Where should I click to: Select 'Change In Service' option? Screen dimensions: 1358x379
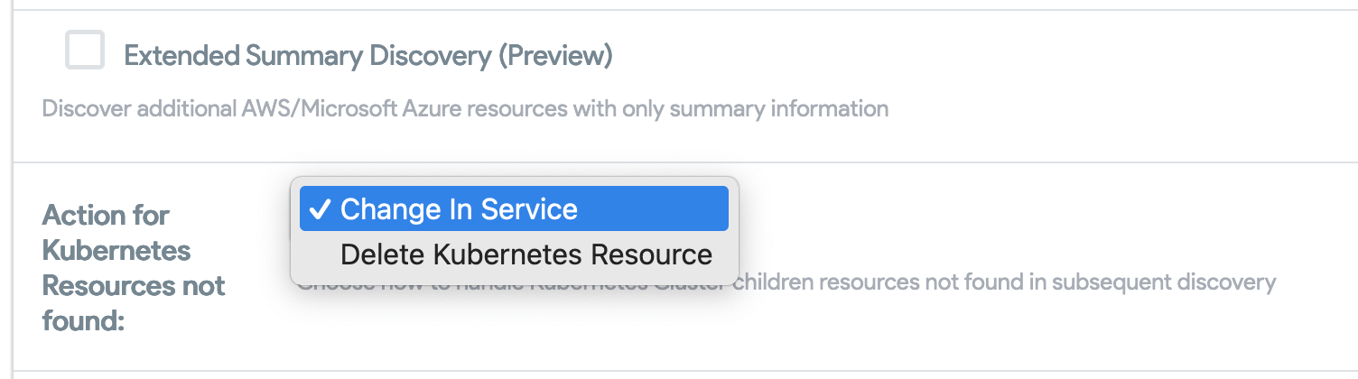point(513,209)
